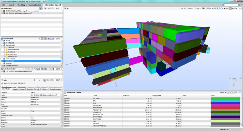Image resolution: width=243 pixels, height=131 pixels.
Task: Open the Spaces dropdown in Information Takeoff
Action: pos(223,93)
